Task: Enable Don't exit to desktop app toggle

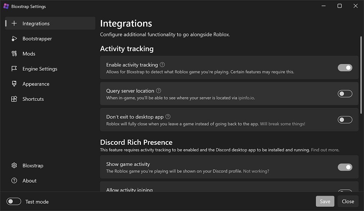Action: coord(345,120)
